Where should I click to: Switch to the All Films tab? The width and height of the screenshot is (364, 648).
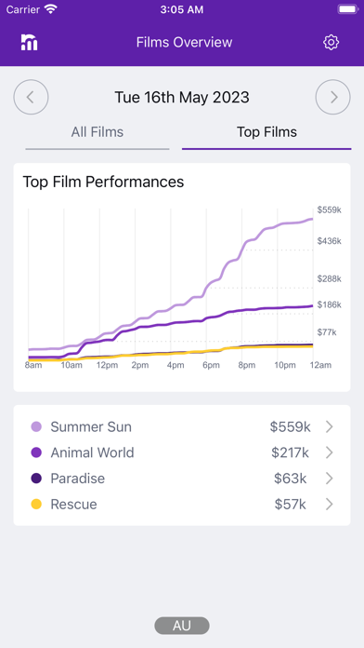[x=97, y=133]
